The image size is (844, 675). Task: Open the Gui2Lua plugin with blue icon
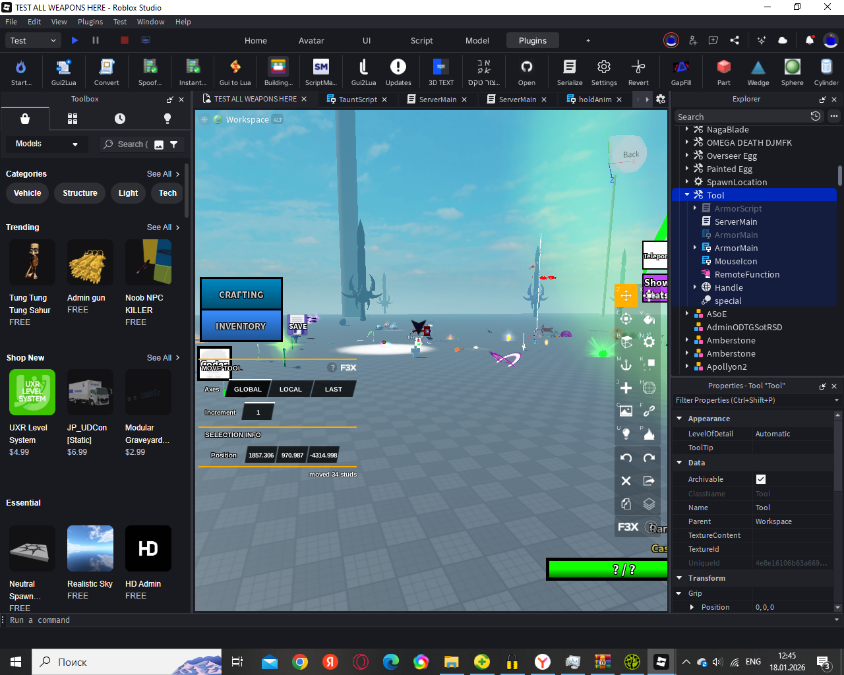pos(63,72)
